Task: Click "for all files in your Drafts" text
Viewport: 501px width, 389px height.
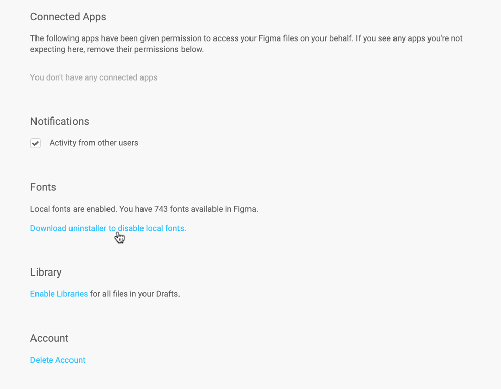Action: [x=135, y=294]
